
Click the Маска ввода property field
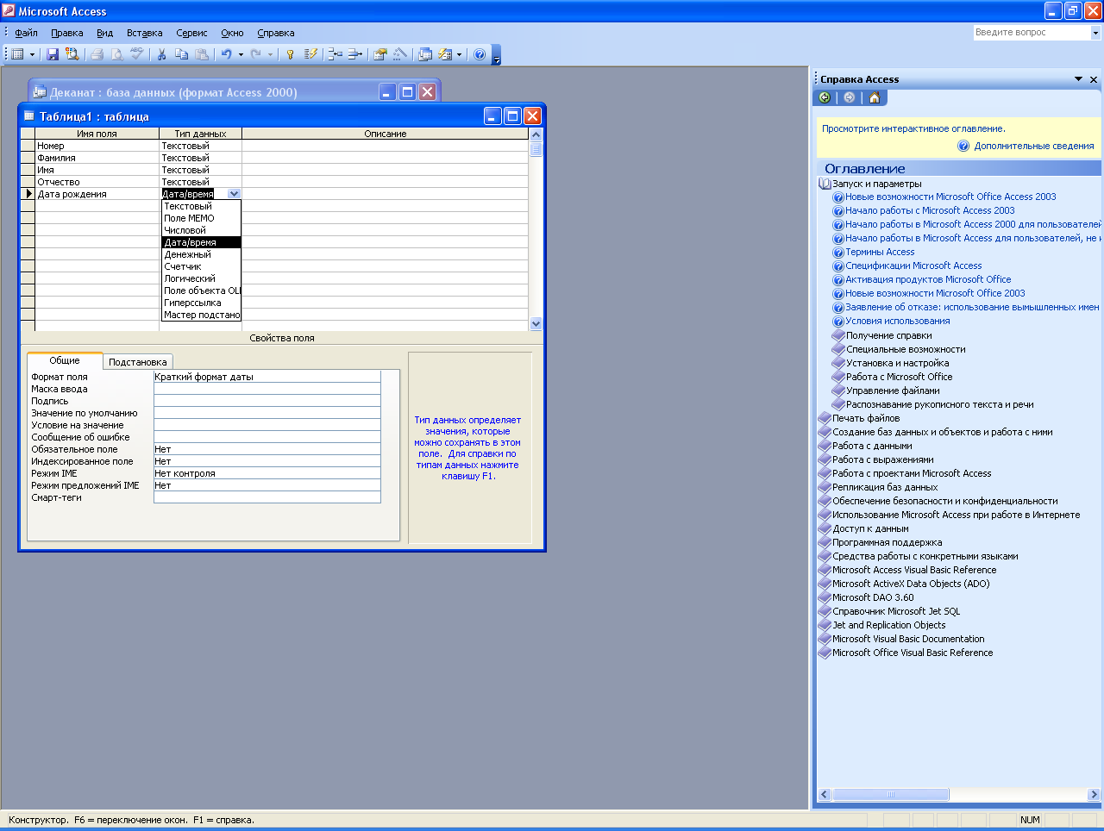click(x=267, y=389)
